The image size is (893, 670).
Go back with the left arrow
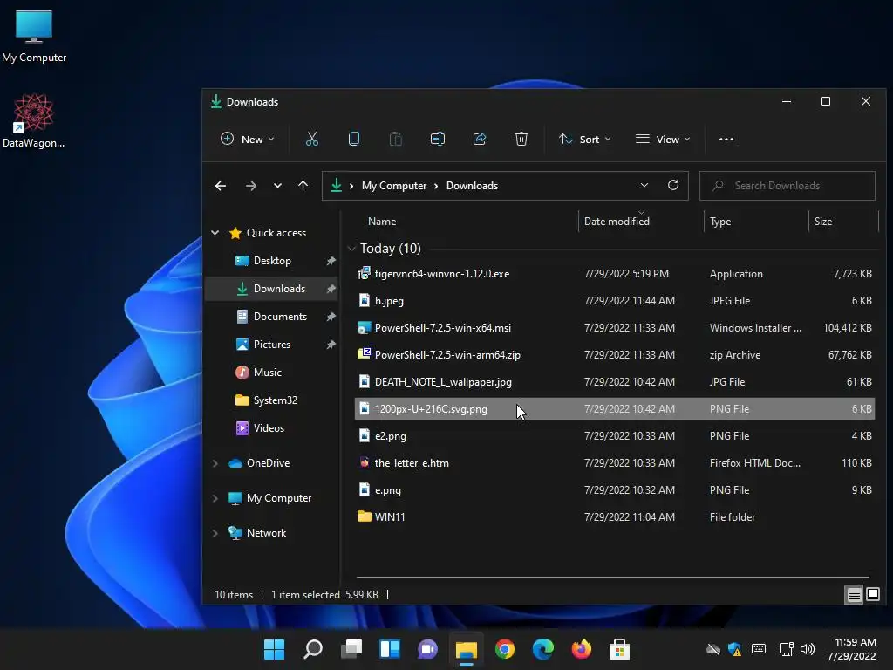221,186
